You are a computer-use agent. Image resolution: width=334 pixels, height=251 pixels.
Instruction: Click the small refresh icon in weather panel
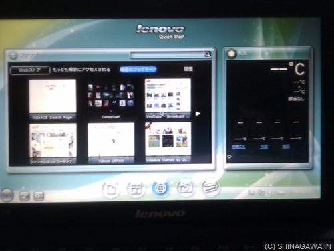[229, 157]
